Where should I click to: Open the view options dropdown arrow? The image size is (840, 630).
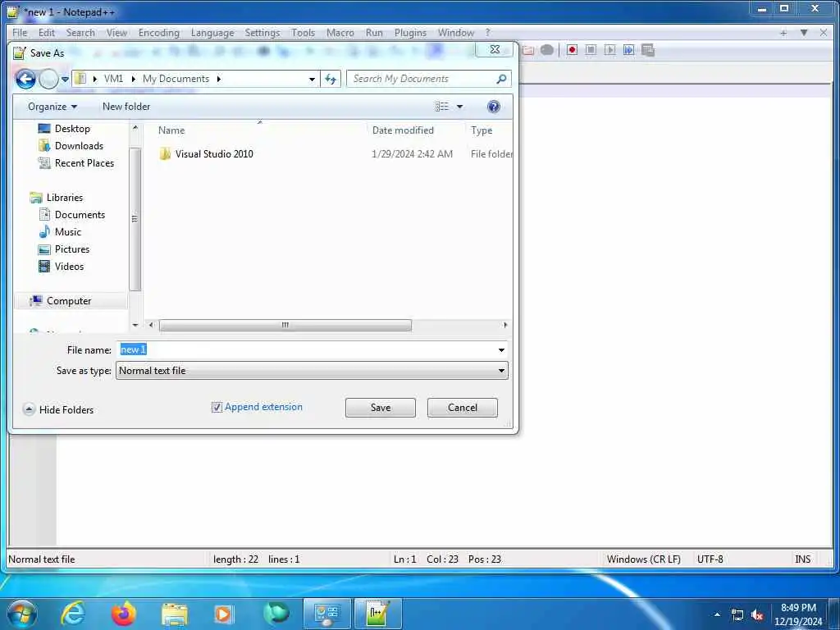(x=459, y=107)
